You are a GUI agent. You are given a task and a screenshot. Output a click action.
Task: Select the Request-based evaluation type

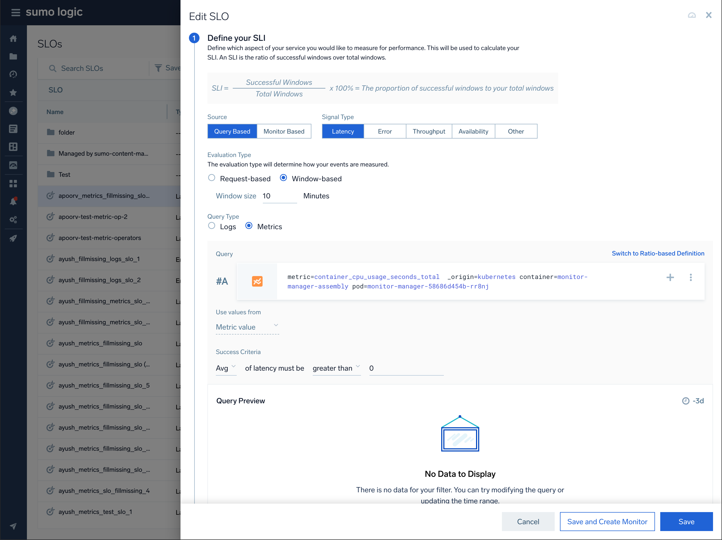coord(212,178)
